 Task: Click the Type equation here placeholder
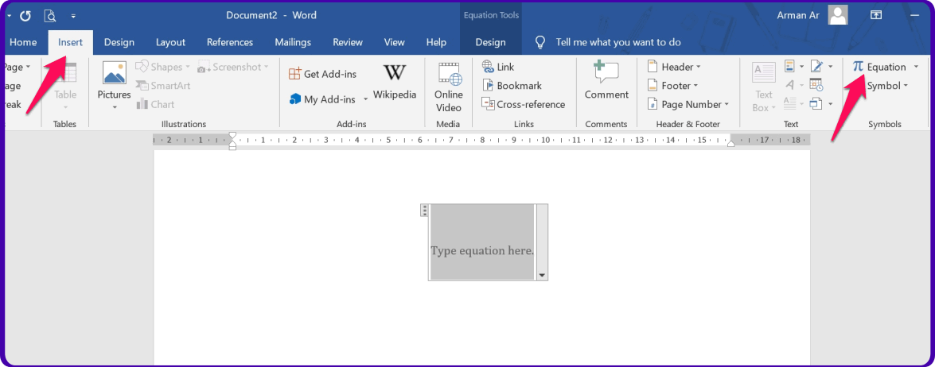[x=482, y=250]
